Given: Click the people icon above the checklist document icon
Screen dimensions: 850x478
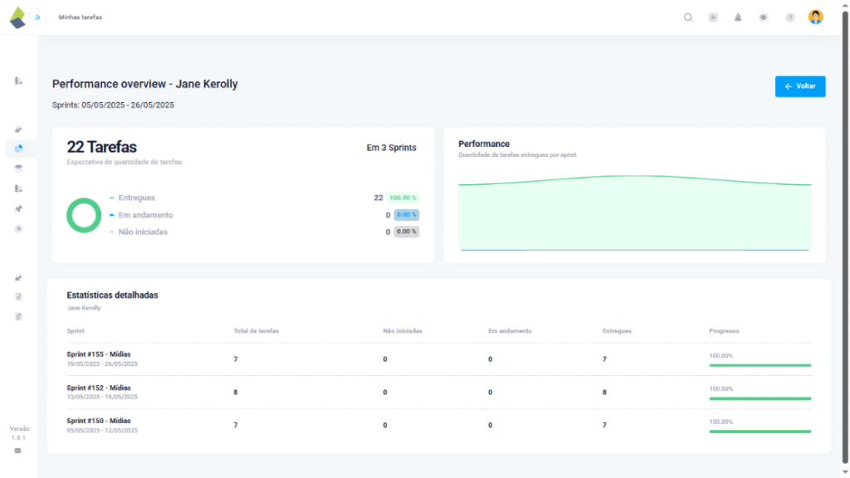Looking at the screenshot, I should click(x=18, y=278).
